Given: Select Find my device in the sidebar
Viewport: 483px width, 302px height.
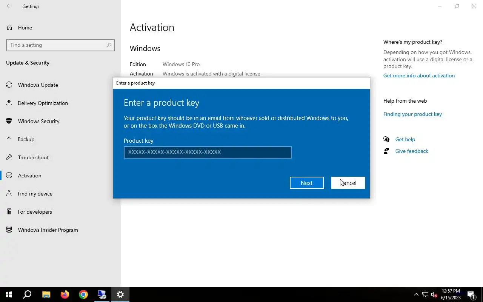Looking at the screenshot, I should (60, 194).
